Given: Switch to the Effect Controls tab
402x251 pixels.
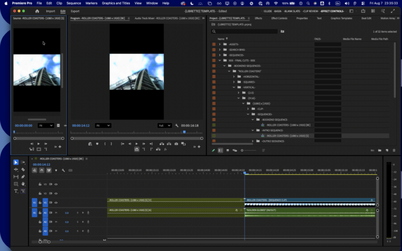Looking at the screenshot, I should 279,18.
